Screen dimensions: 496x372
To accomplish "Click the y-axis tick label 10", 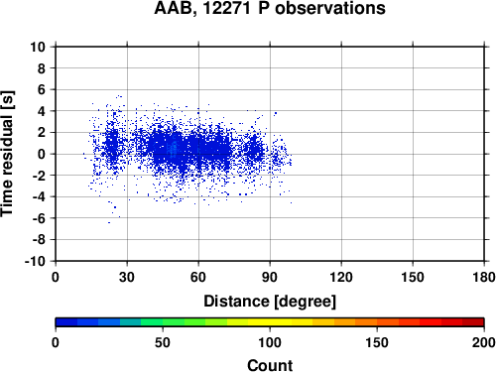I will pyautogui.click(x=38, y=47).
